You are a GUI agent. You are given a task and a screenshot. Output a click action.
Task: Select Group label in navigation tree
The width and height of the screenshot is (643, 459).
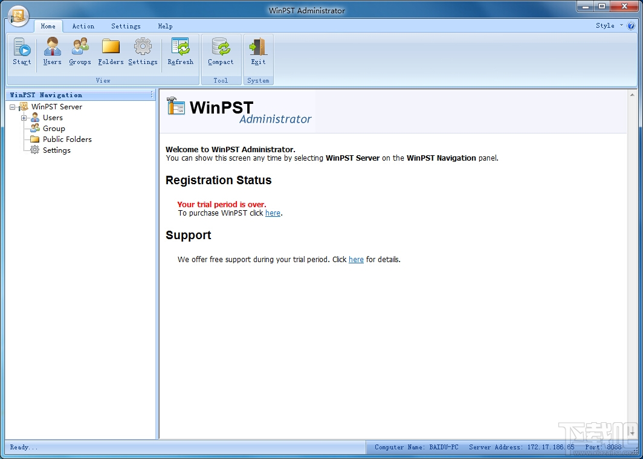(54, 128)
